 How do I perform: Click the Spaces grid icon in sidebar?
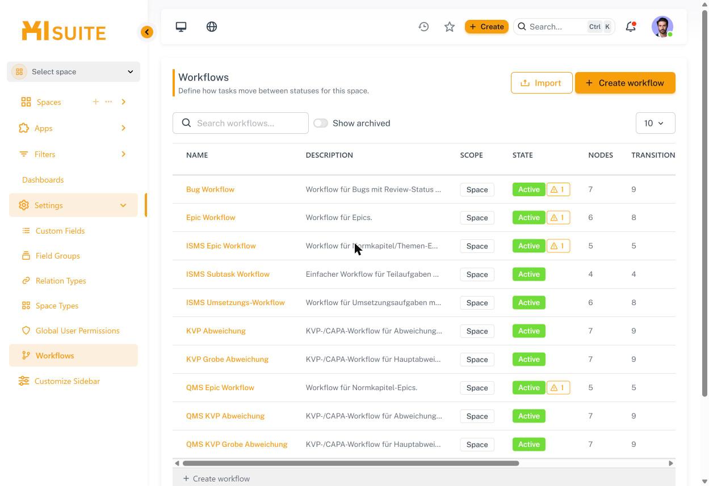pos(26,102)
